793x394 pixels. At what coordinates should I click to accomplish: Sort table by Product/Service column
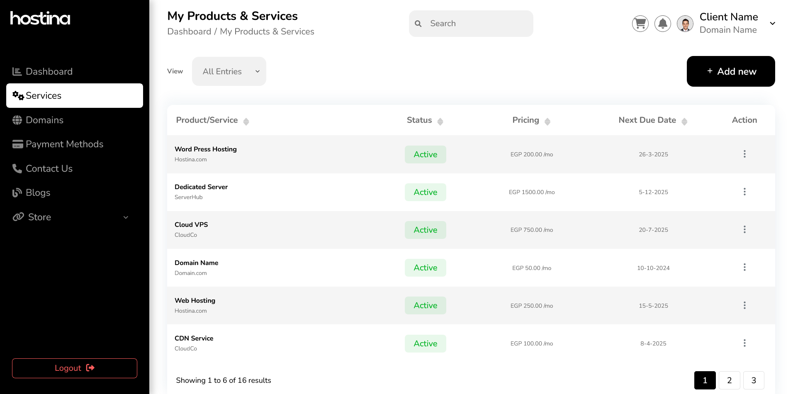click(246, 121)
